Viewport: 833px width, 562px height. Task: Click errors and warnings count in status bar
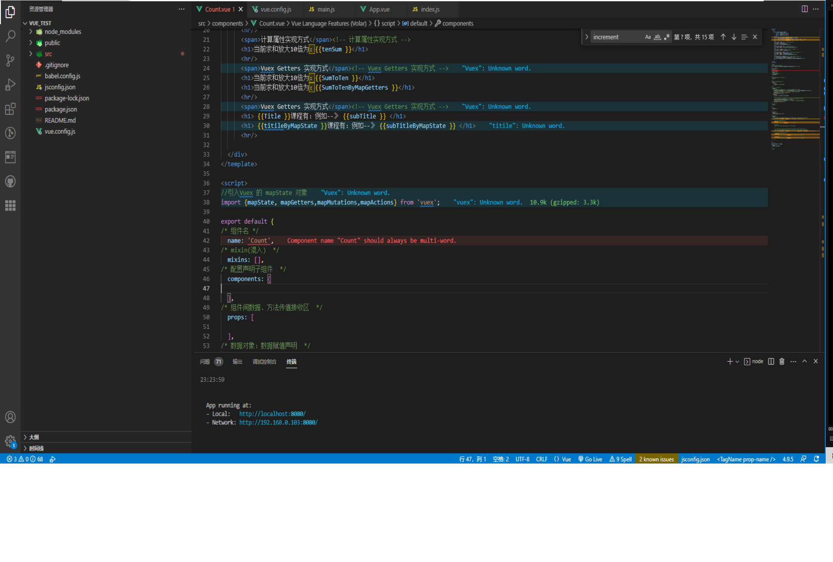25,459
